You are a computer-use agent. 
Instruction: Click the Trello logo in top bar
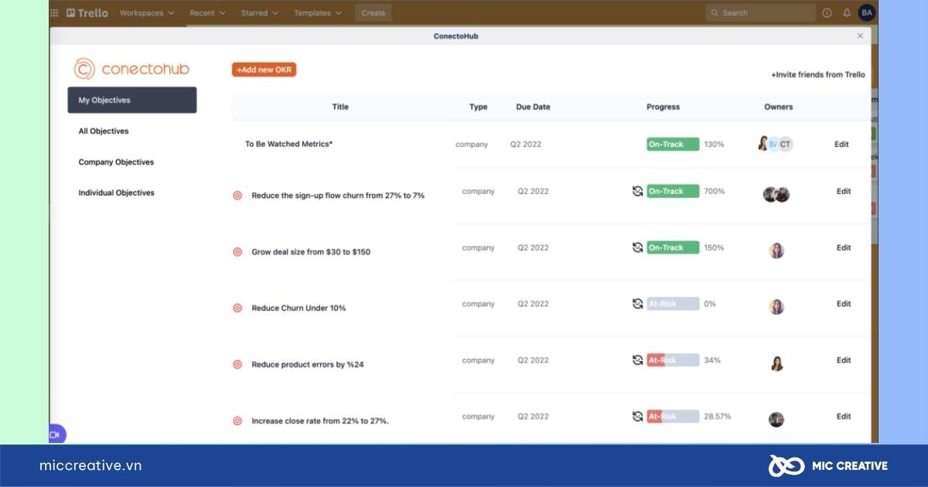point(87,13)
